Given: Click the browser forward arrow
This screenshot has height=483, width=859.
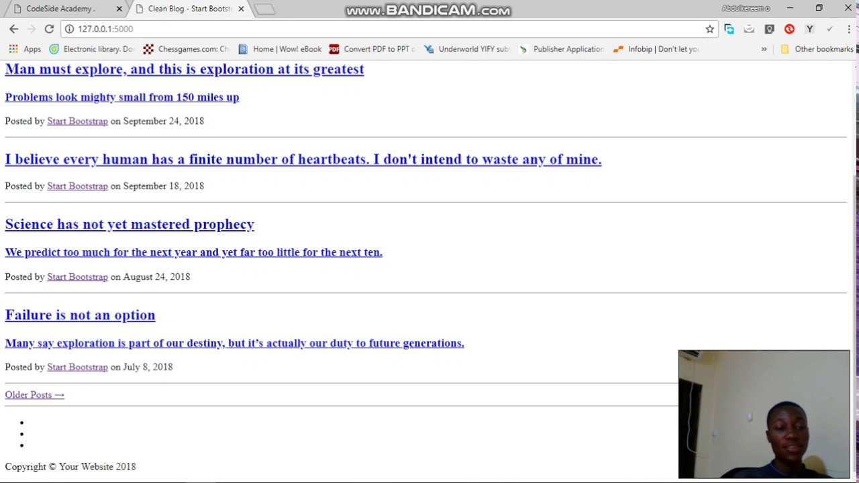Looking at the screenshot, I should point(31,29).
